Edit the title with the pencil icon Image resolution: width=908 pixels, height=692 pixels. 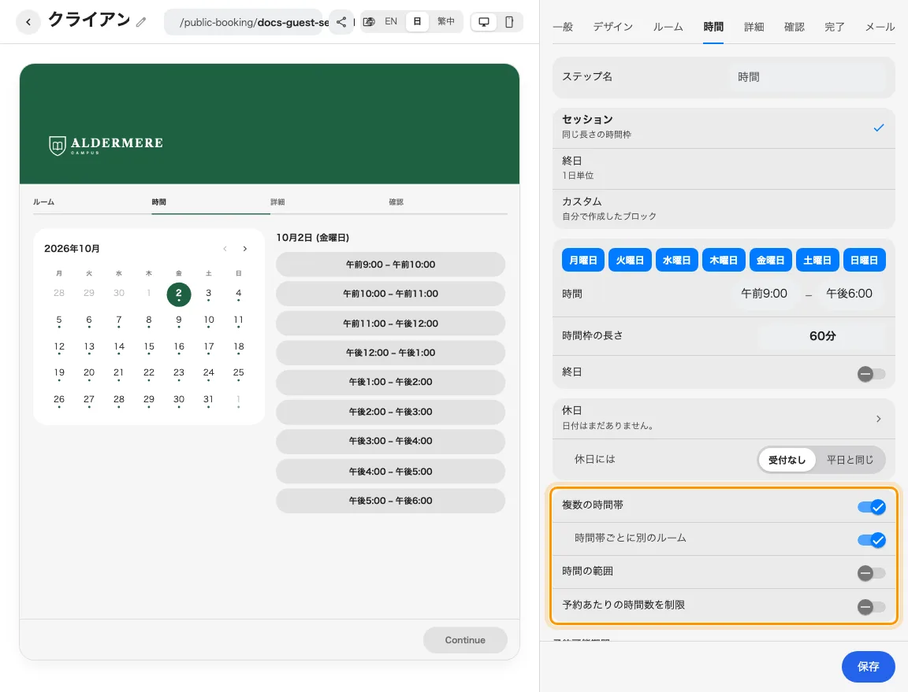click(141, 23)
